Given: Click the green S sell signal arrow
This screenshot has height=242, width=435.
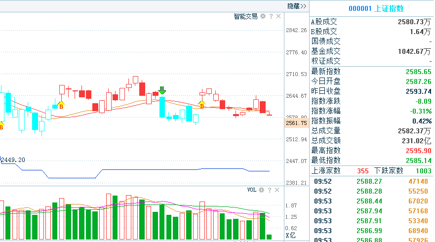Looking at the screenshot, I should tap(162, 90).
